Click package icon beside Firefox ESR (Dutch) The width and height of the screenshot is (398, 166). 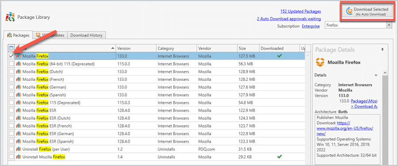click(x=18, y=118)
